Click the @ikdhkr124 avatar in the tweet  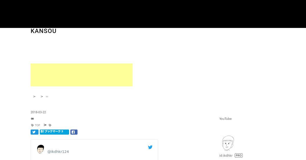pos(41,149)
